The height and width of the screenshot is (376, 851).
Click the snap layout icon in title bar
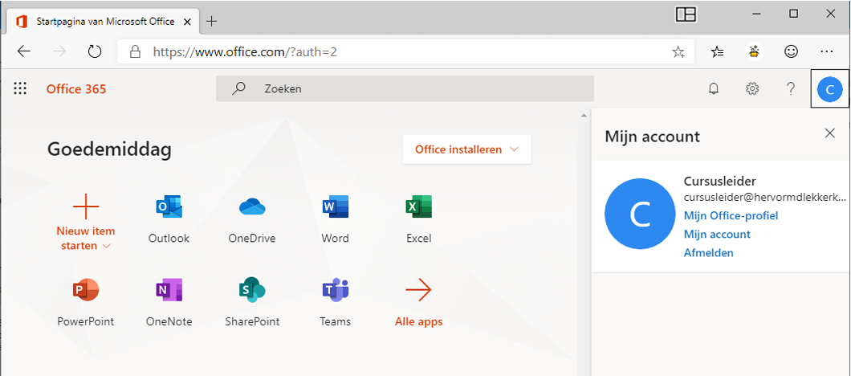pos(686,14)
